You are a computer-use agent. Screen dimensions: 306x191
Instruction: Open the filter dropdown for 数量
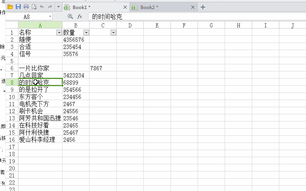pos(86,33)
